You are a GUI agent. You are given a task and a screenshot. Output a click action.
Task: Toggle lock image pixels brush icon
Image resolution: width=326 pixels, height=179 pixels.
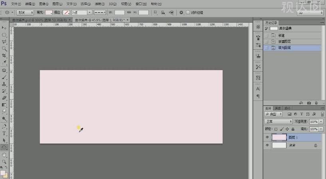pos(282,129)
